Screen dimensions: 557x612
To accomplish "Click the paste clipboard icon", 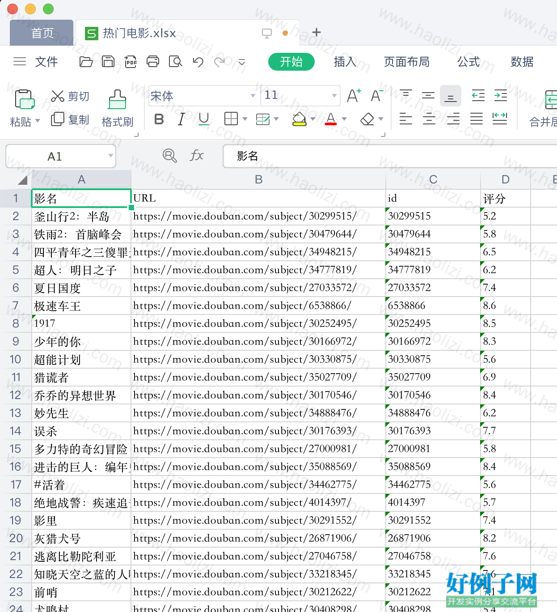I will (x=25, y=99).
